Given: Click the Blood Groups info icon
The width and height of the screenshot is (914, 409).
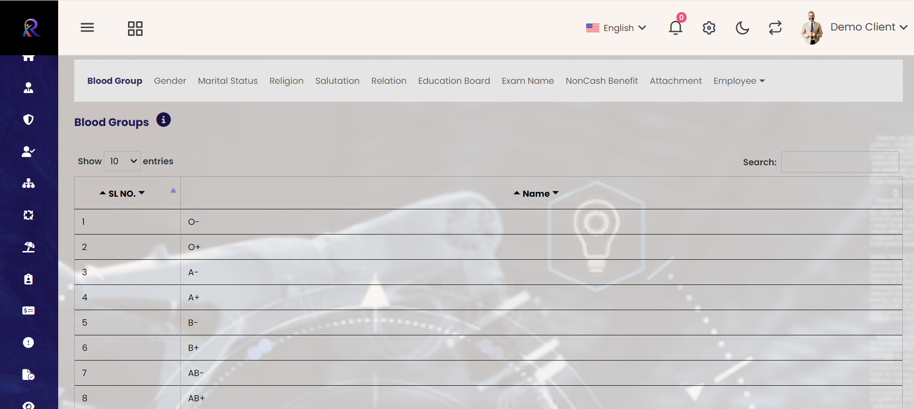Looking at the screenshot, I should (163, 120).
